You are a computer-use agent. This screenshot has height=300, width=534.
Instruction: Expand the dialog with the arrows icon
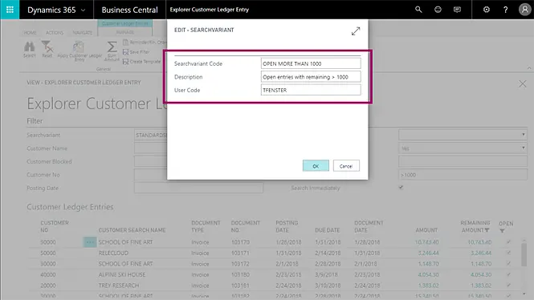(x=356, y=31)
